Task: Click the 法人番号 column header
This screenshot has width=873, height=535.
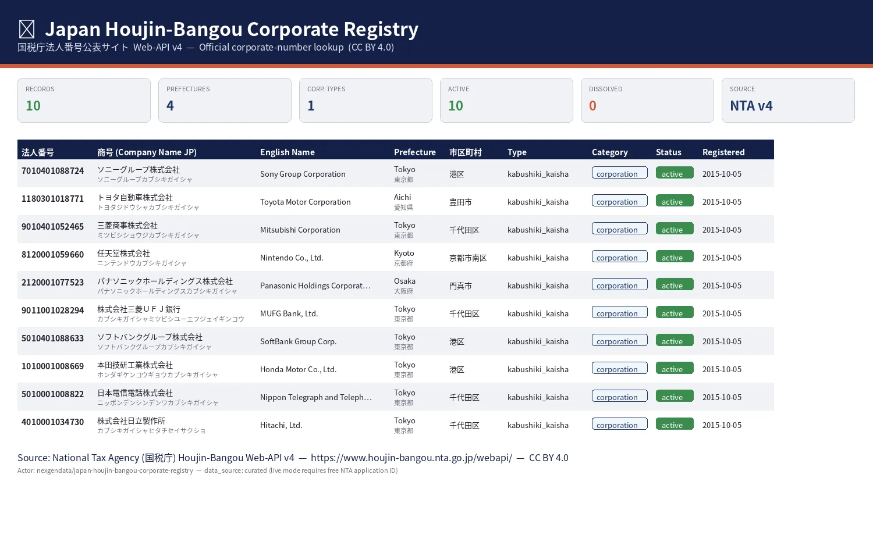Action: coord(38,152)
